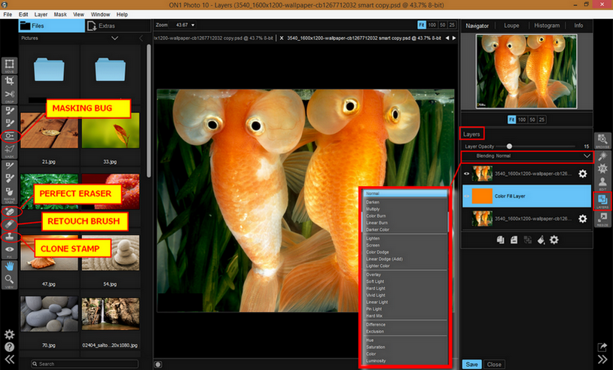Select the Masking Brush tool
Image resolution: width=613 pixels, height=370 pixels.
click(9, 111)
